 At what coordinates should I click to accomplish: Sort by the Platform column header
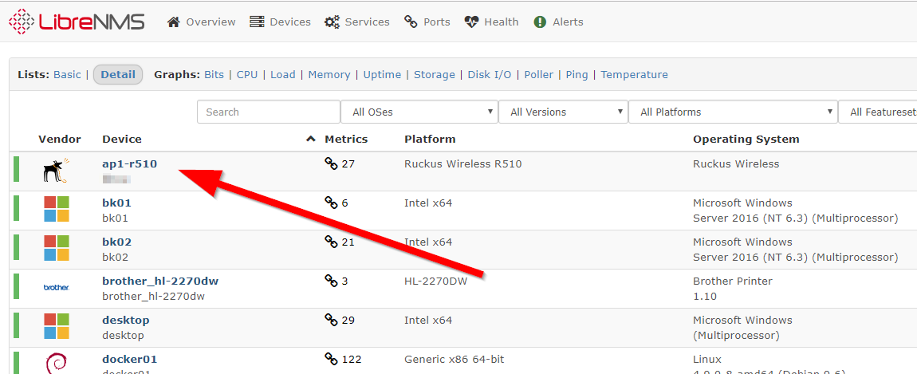click(x=430, y=140)
